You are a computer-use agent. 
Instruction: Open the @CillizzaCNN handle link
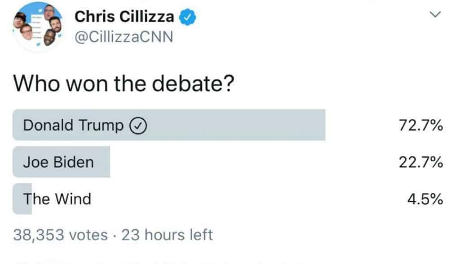coord(124,37)
